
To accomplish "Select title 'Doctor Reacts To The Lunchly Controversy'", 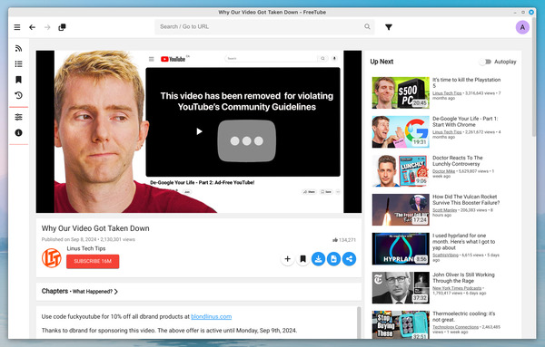I will pyautogui.click(x=458, y=161).
